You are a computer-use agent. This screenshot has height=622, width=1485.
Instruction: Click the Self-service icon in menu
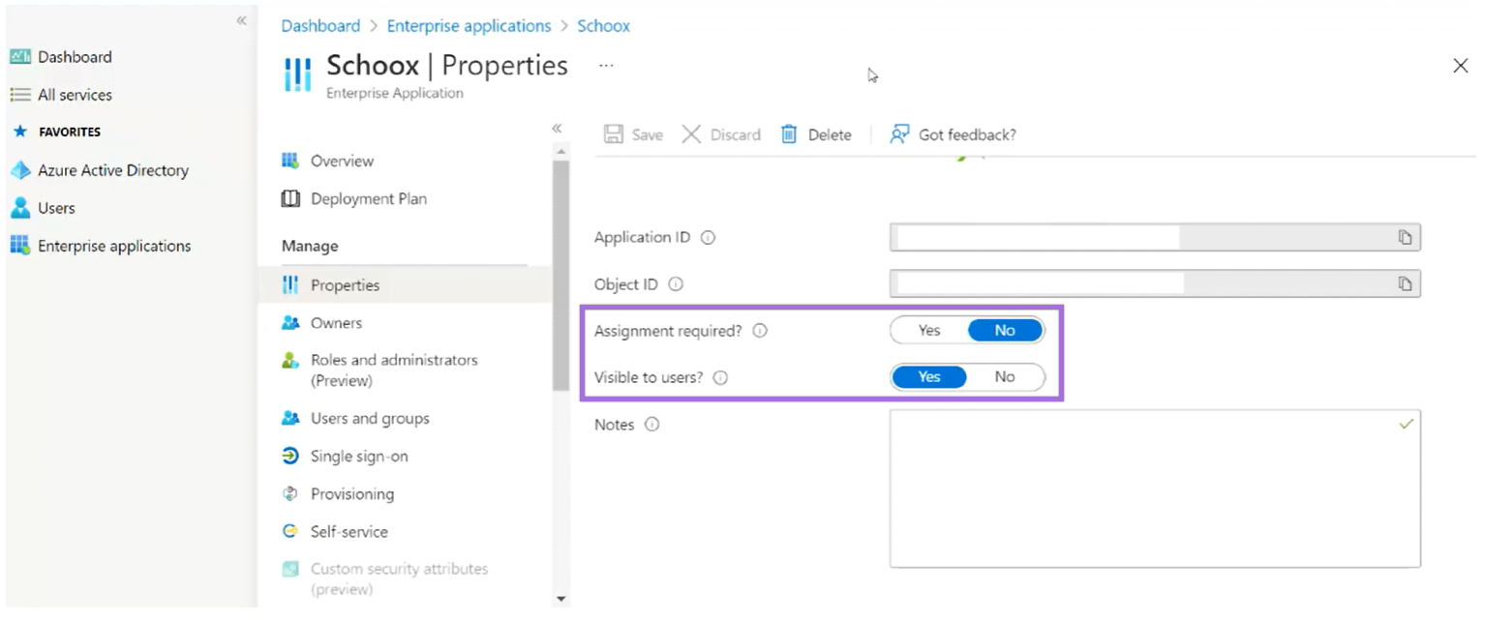tap(290, 532)
